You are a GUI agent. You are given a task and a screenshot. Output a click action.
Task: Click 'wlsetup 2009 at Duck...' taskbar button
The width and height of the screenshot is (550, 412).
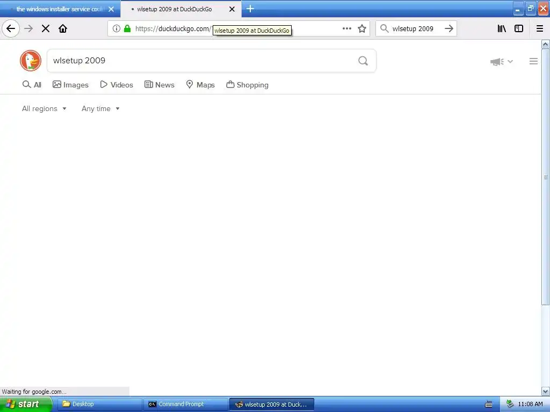(x=271, y=404)
